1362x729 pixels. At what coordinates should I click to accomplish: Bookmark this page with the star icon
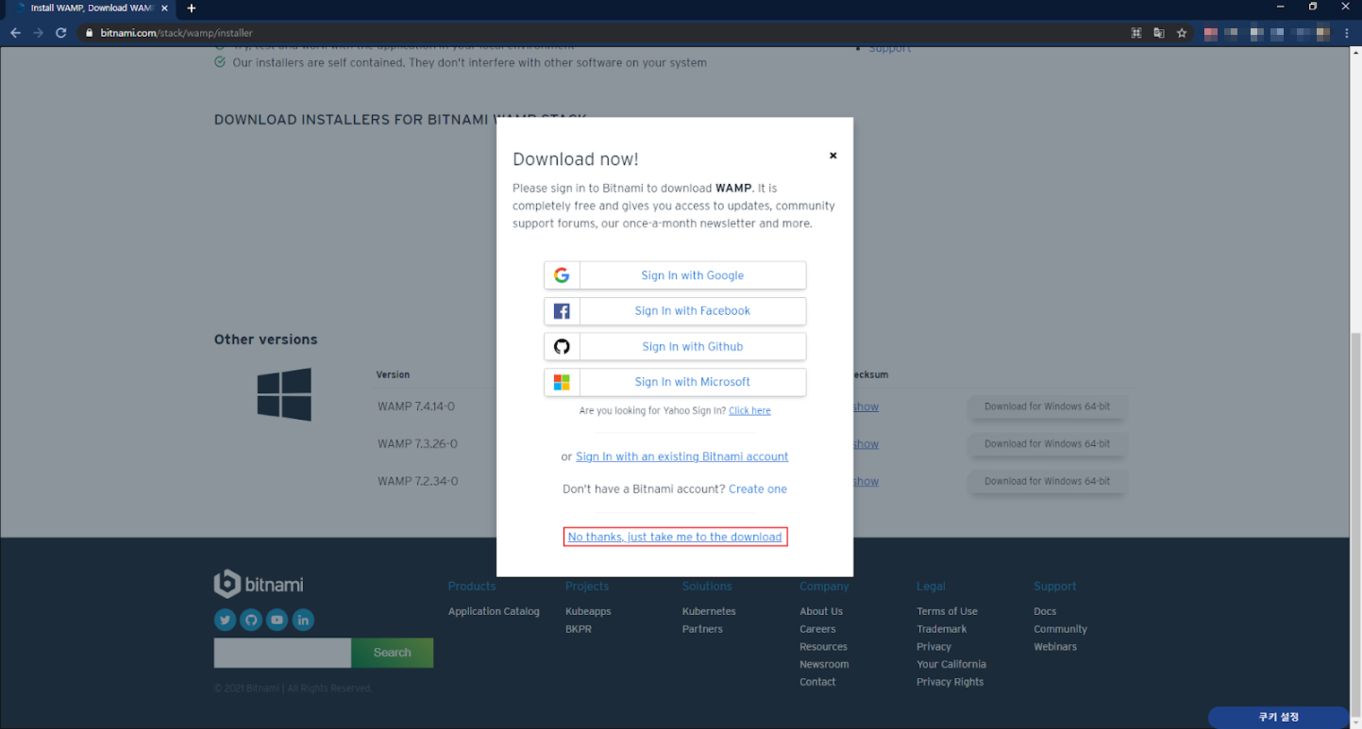tap(1181, 33)
